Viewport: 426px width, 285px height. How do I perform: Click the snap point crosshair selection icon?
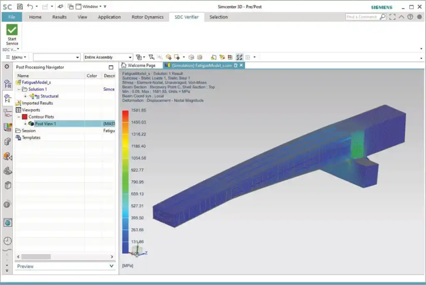[177, 57]
